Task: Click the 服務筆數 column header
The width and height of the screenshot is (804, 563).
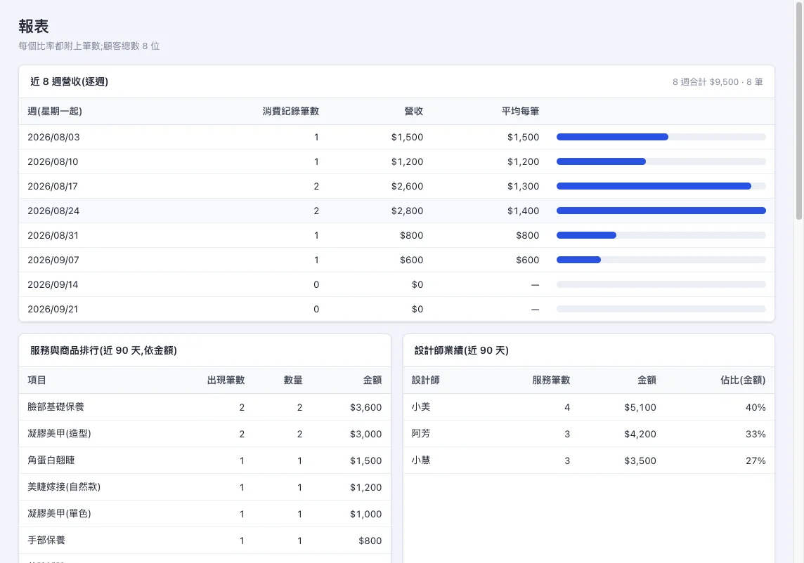Action: click(551, 380)
